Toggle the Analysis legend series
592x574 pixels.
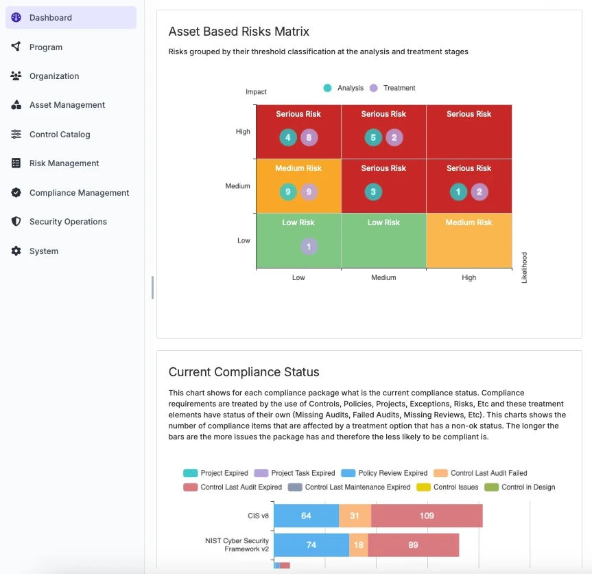point(343,88)
